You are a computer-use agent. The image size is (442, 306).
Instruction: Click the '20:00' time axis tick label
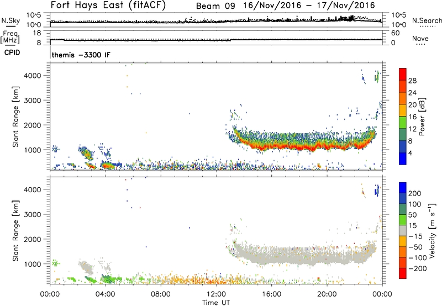(327, 294)
